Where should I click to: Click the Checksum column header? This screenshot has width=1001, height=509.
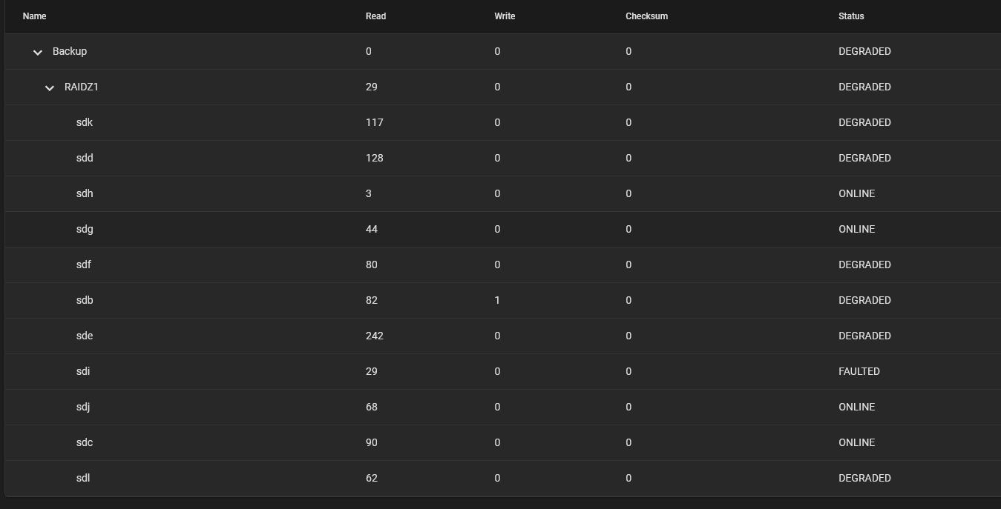pos(646,16)
